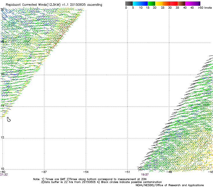The width and height of the screenshot is (213, 187).
Task: Click the '21:32' swath time label
Action: 4,175
